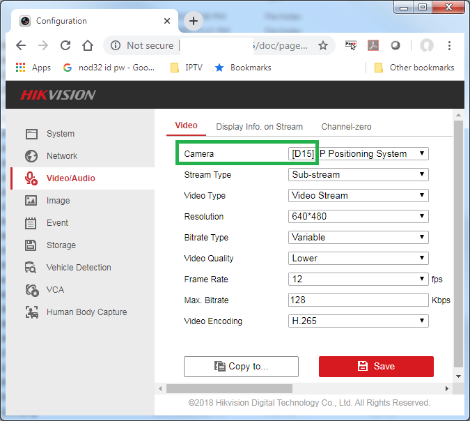Open the Human Body Capture icon
Screen dimensions: 470x421
(x=31, y=312)
